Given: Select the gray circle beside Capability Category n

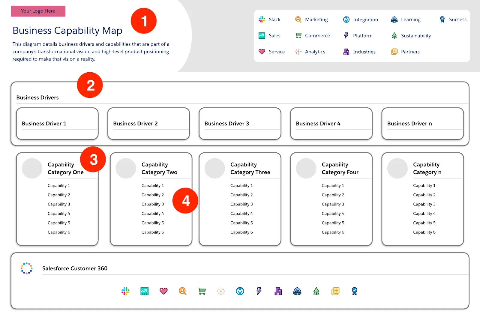Looking at the screenshot, I should click(397, 168).
